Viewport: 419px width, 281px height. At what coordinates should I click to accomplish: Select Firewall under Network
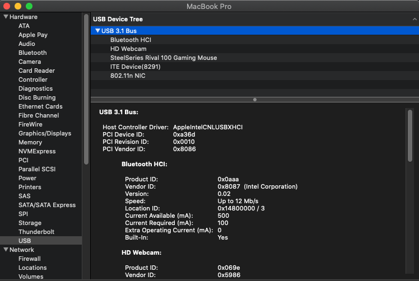30,259
